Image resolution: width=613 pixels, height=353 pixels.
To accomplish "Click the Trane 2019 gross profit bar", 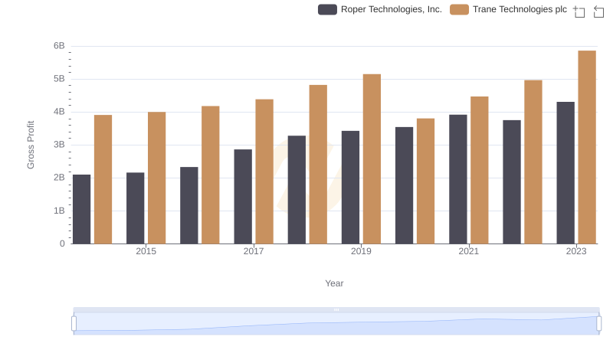I will click(372, 159).
